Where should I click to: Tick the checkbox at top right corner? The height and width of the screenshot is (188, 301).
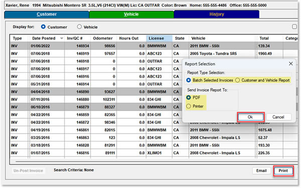294,27
